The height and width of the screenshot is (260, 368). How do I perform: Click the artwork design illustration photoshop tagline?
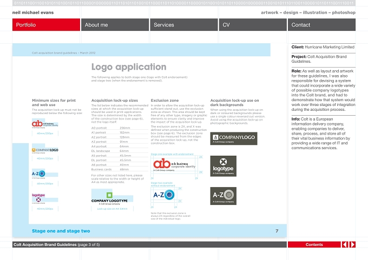point(308,12)
